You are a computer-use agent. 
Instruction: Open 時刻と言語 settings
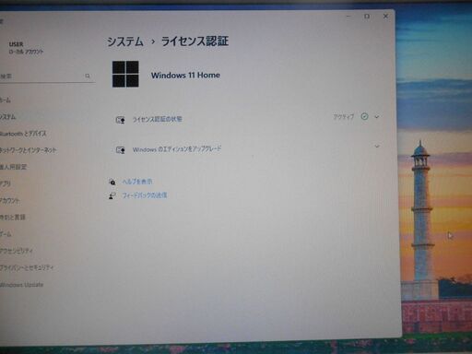tap(13, 218)
